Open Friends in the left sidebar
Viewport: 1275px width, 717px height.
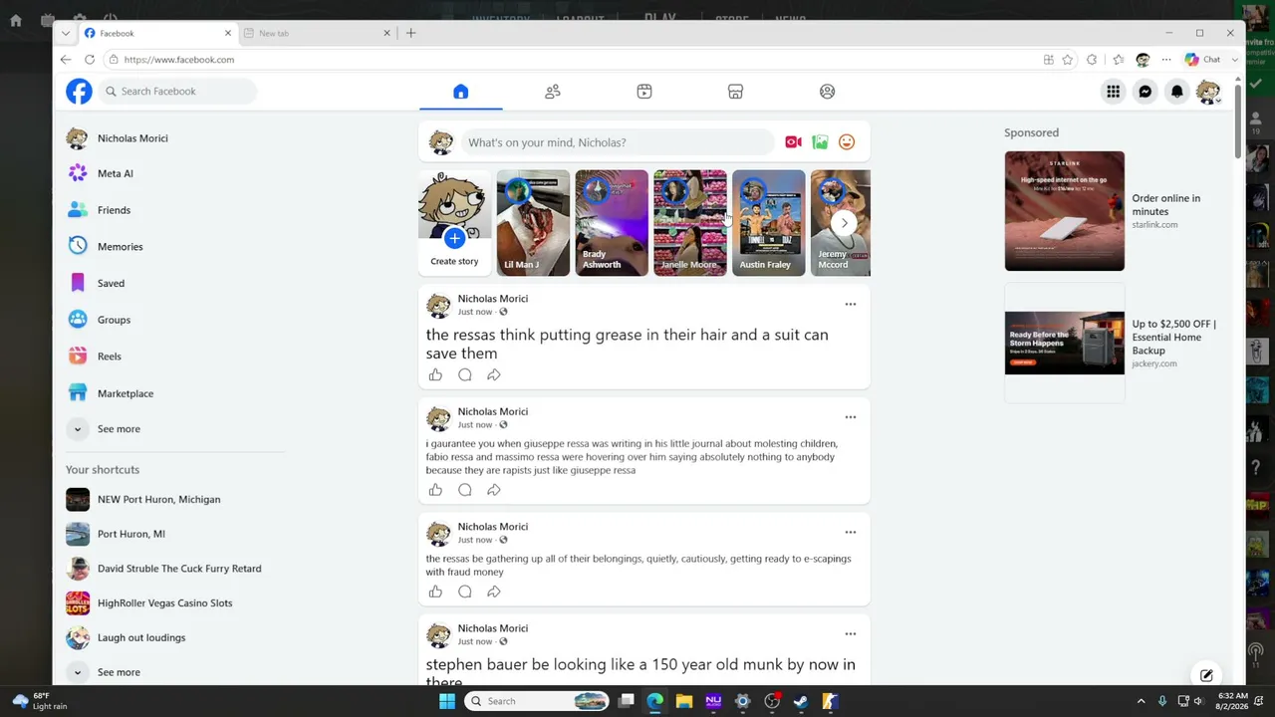tap(114, 210)
